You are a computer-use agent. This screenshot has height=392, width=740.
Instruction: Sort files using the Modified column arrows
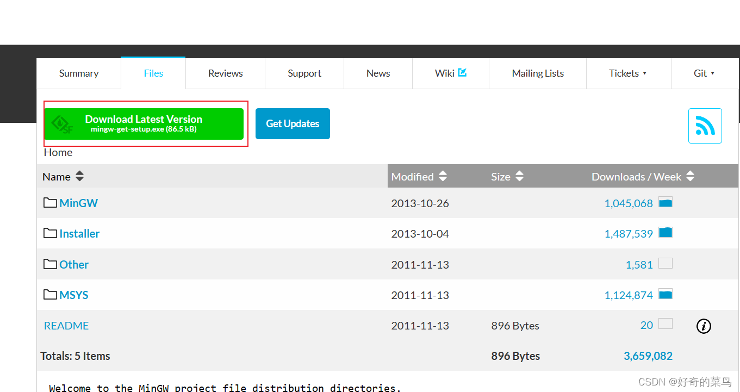pyautogui.click(x=442, y=176)
